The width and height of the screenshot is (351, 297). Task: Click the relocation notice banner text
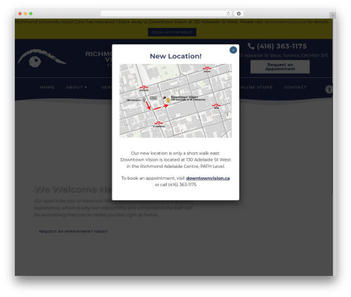pyautogui.click(x=172, y=22)
